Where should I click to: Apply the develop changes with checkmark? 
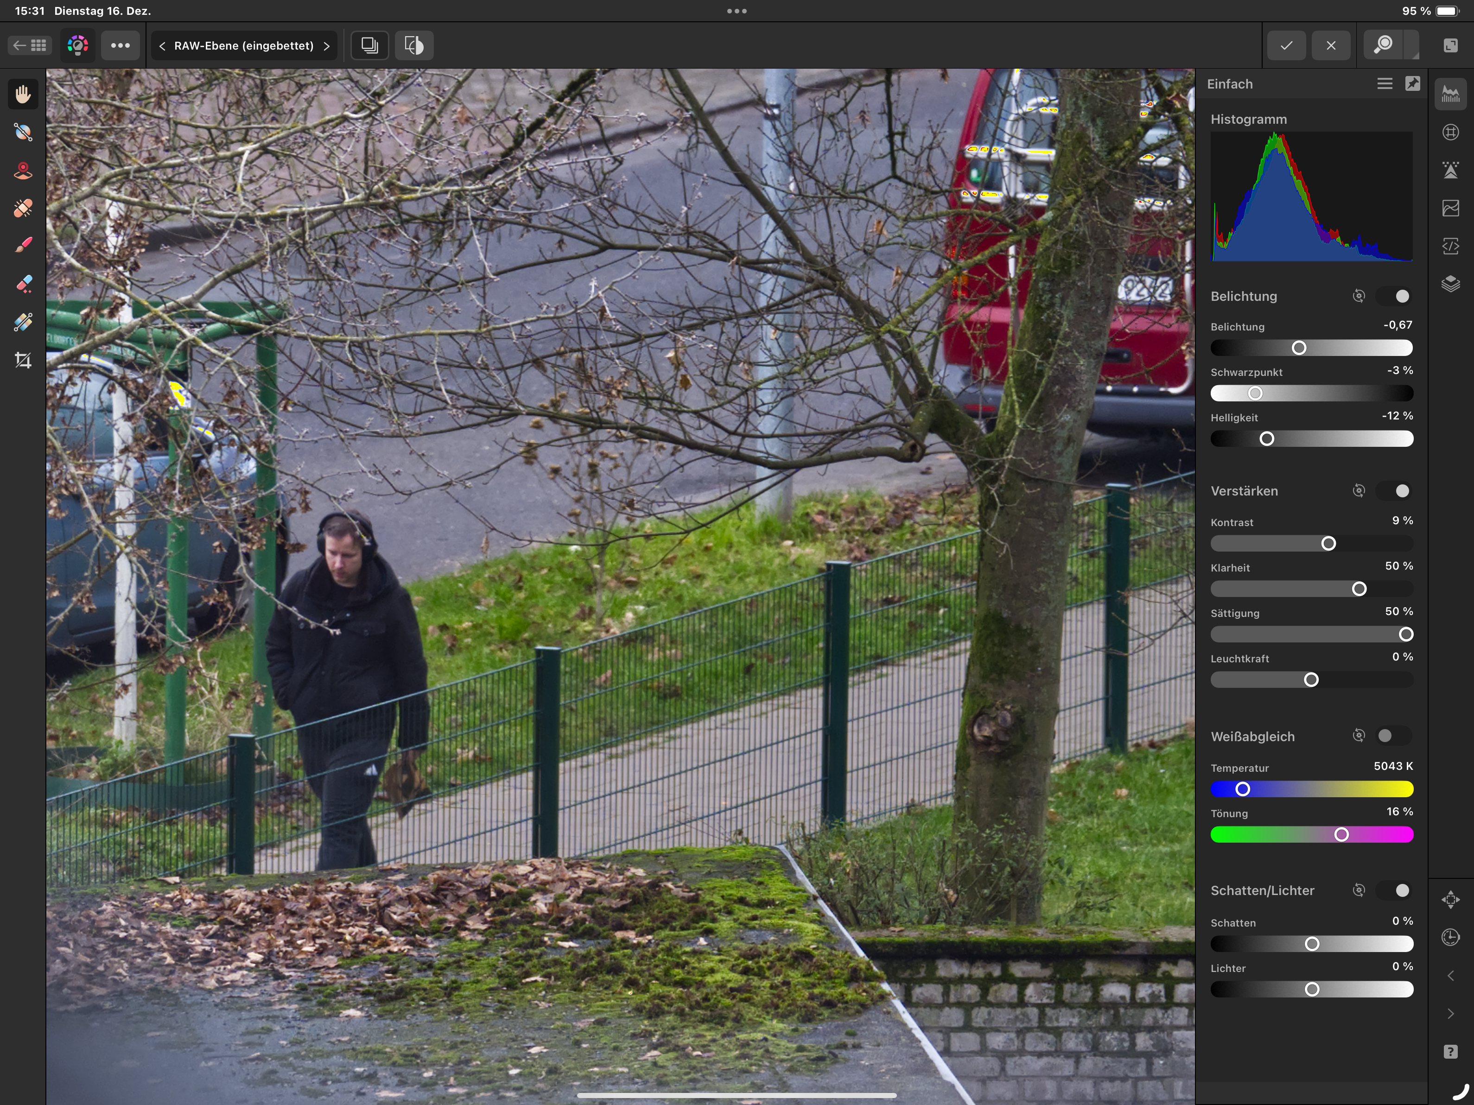[x=1287, y=45]
